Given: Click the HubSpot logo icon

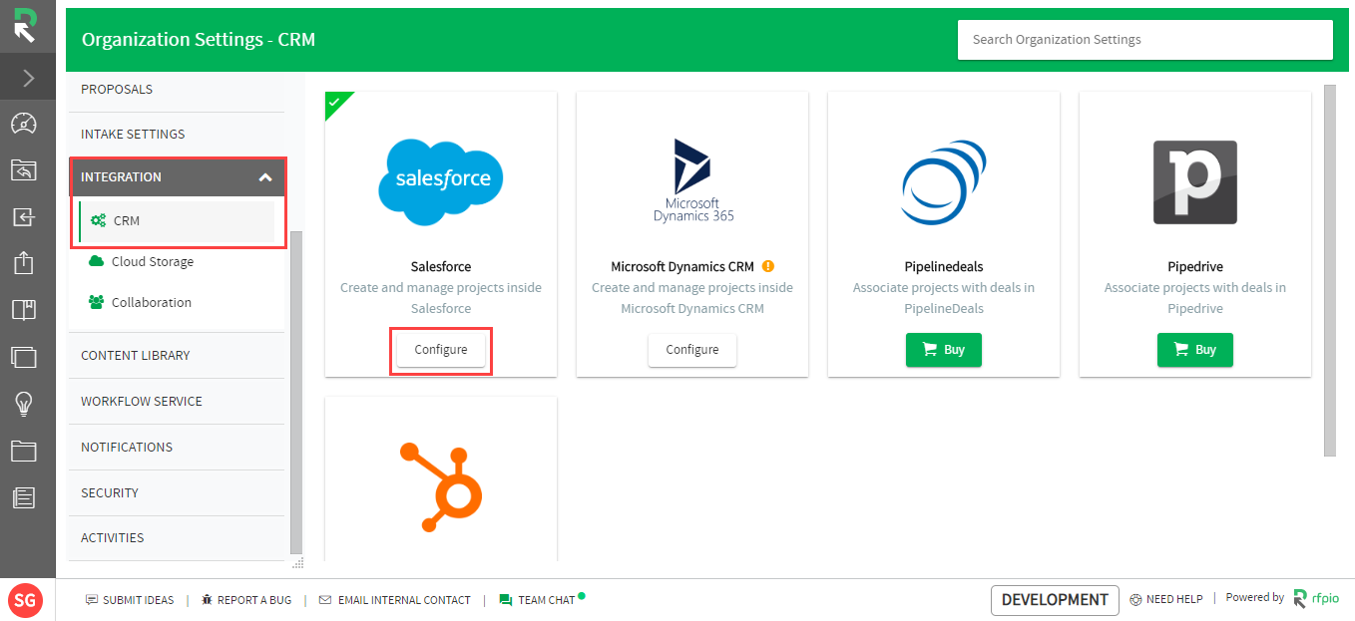Looking at the screenshot, I should [x=441, y=488].
